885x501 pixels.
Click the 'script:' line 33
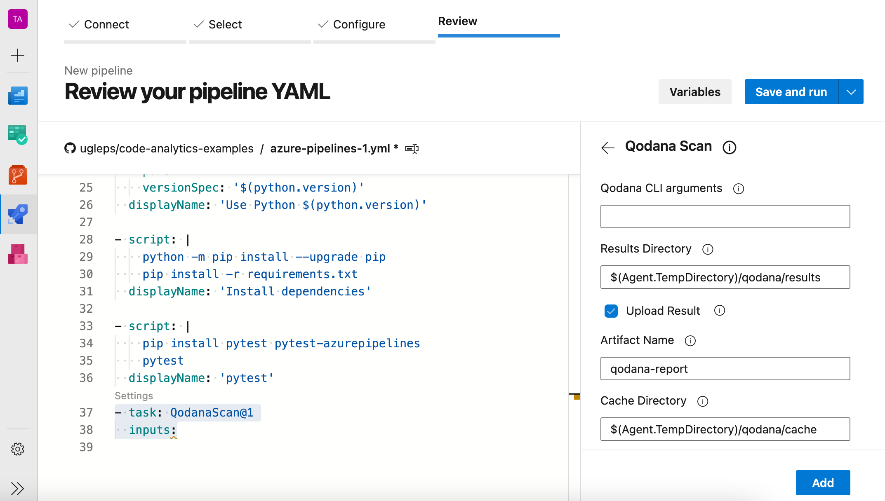[x=153, y=326]
